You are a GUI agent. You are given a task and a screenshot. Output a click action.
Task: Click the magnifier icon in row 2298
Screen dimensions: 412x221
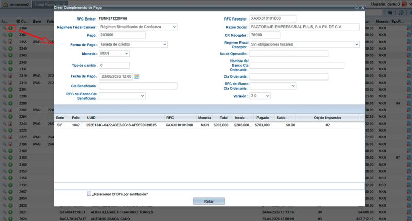point(5,96)
